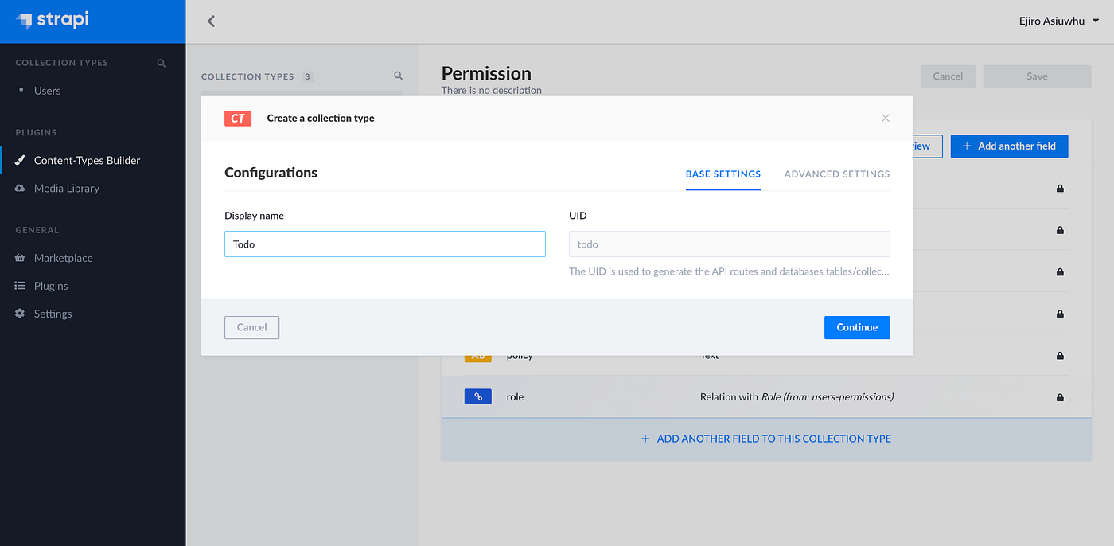
Task: Click the back chevron at the top
Action: [210, 21]
